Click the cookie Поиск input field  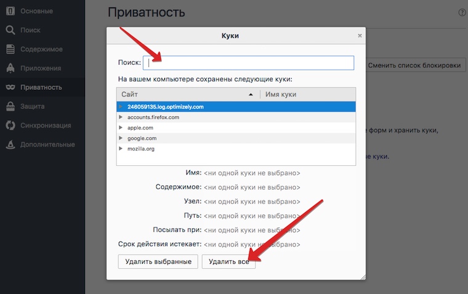248,63
